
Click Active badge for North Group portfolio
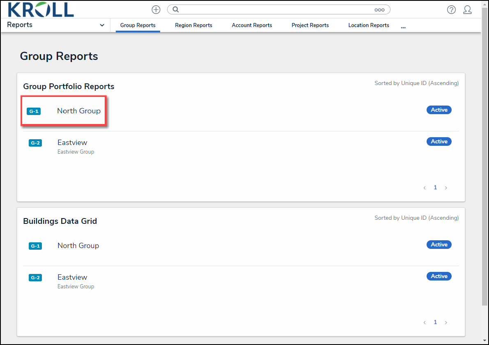pyautogui.click(x=439, y=110)
